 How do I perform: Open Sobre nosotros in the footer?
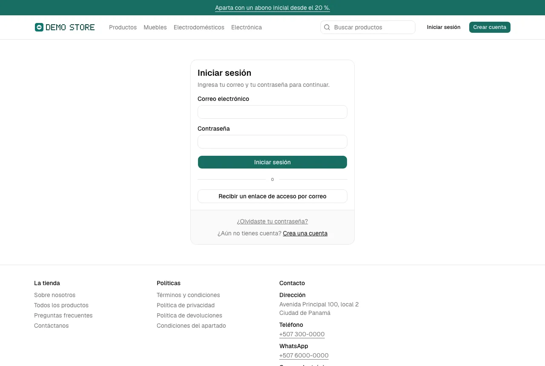(x=54, y=295)
